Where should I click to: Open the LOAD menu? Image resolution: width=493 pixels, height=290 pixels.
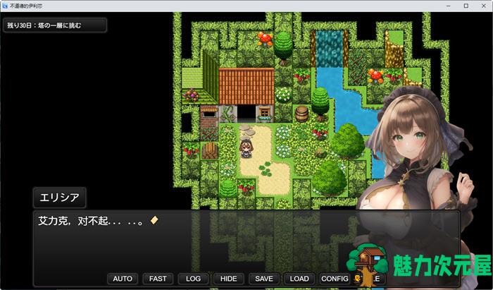pos(299,279)
